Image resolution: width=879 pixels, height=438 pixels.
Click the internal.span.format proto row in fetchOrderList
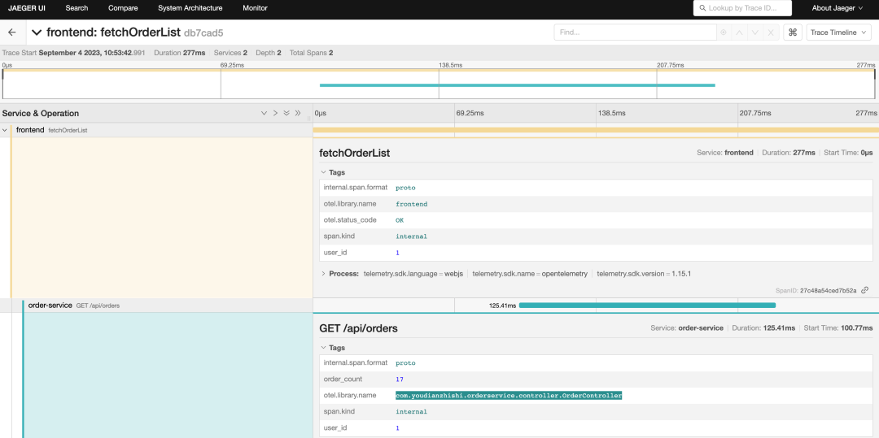click(x=596, y=188)
